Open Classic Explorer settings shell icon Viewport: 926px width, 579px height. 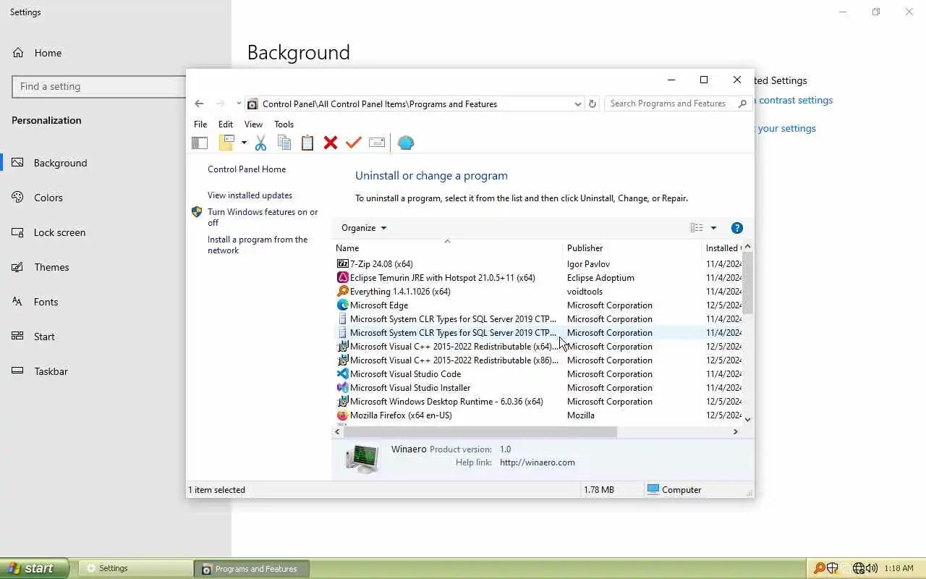coord(406,143)
